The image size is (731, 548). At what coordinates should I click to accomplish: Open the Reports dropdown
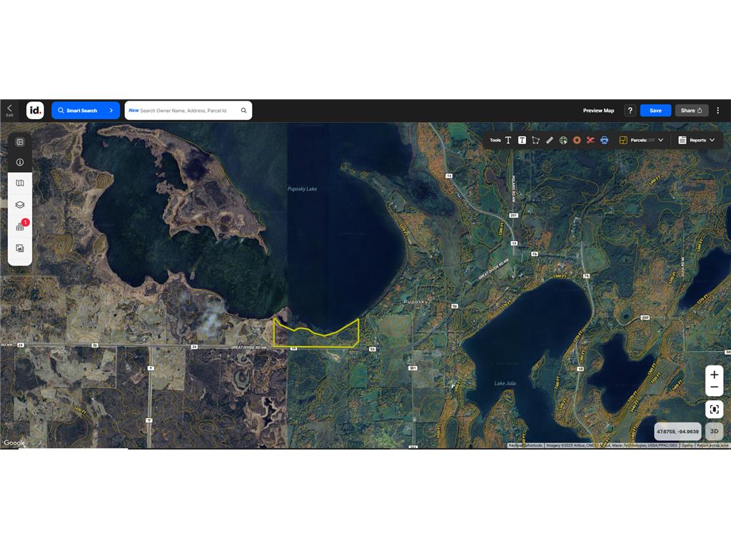coord(698,140)
